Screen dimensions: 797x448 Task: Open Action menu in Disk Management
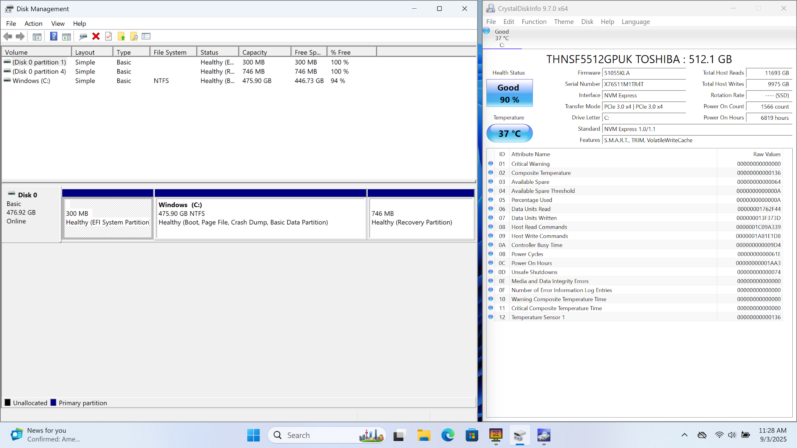click(x=33, y=24)
